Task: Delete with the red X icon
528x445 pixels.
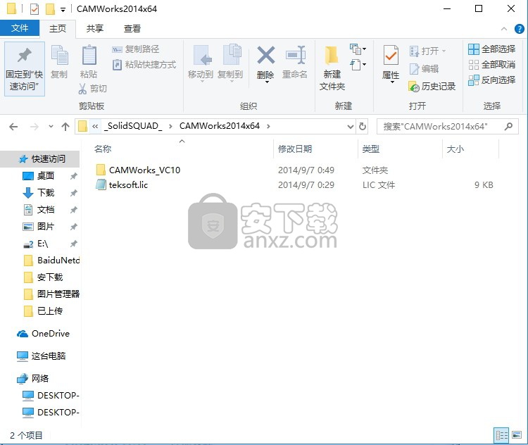Action: click(265, 55)
